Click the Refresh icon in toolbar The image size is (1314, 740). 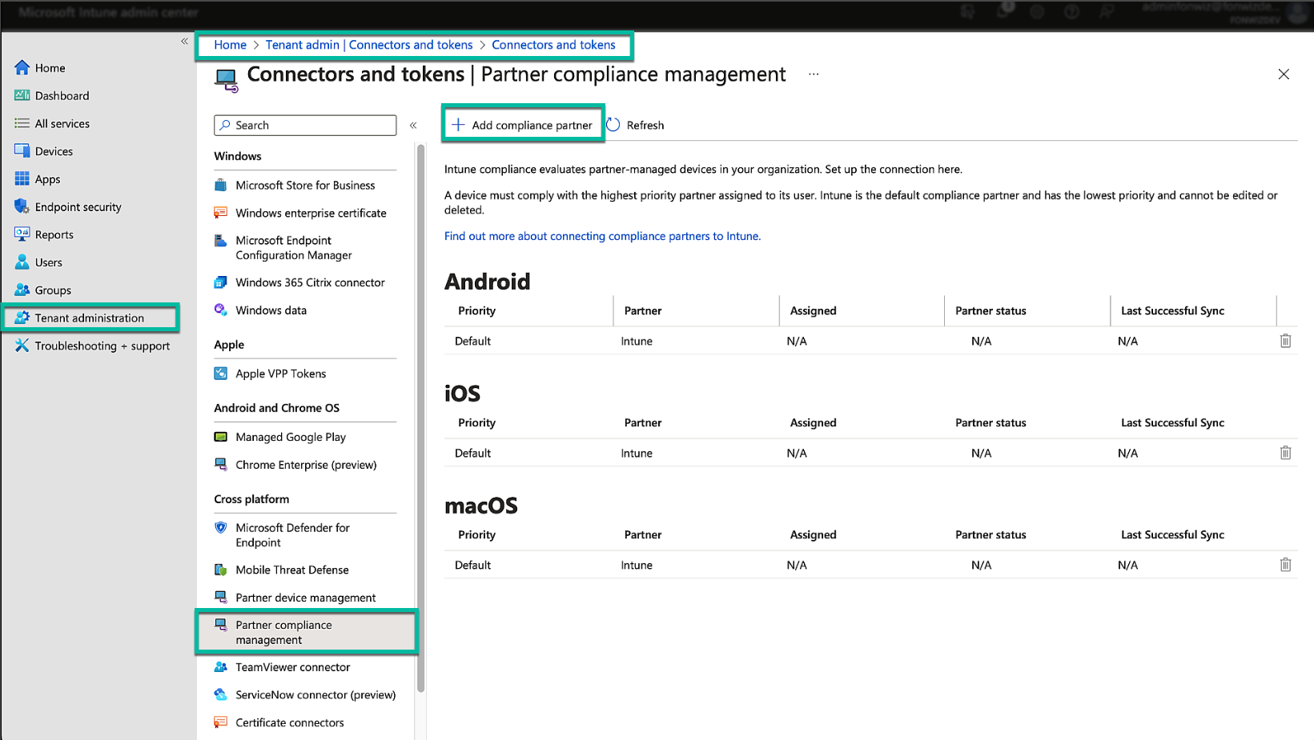[613, 125]
